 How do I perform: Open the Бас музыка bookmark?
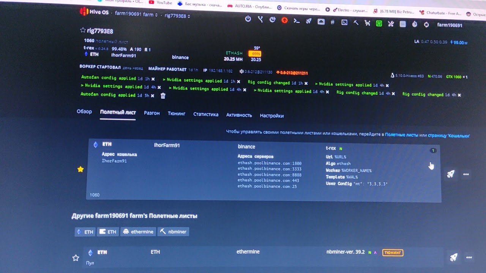[199, 4]
